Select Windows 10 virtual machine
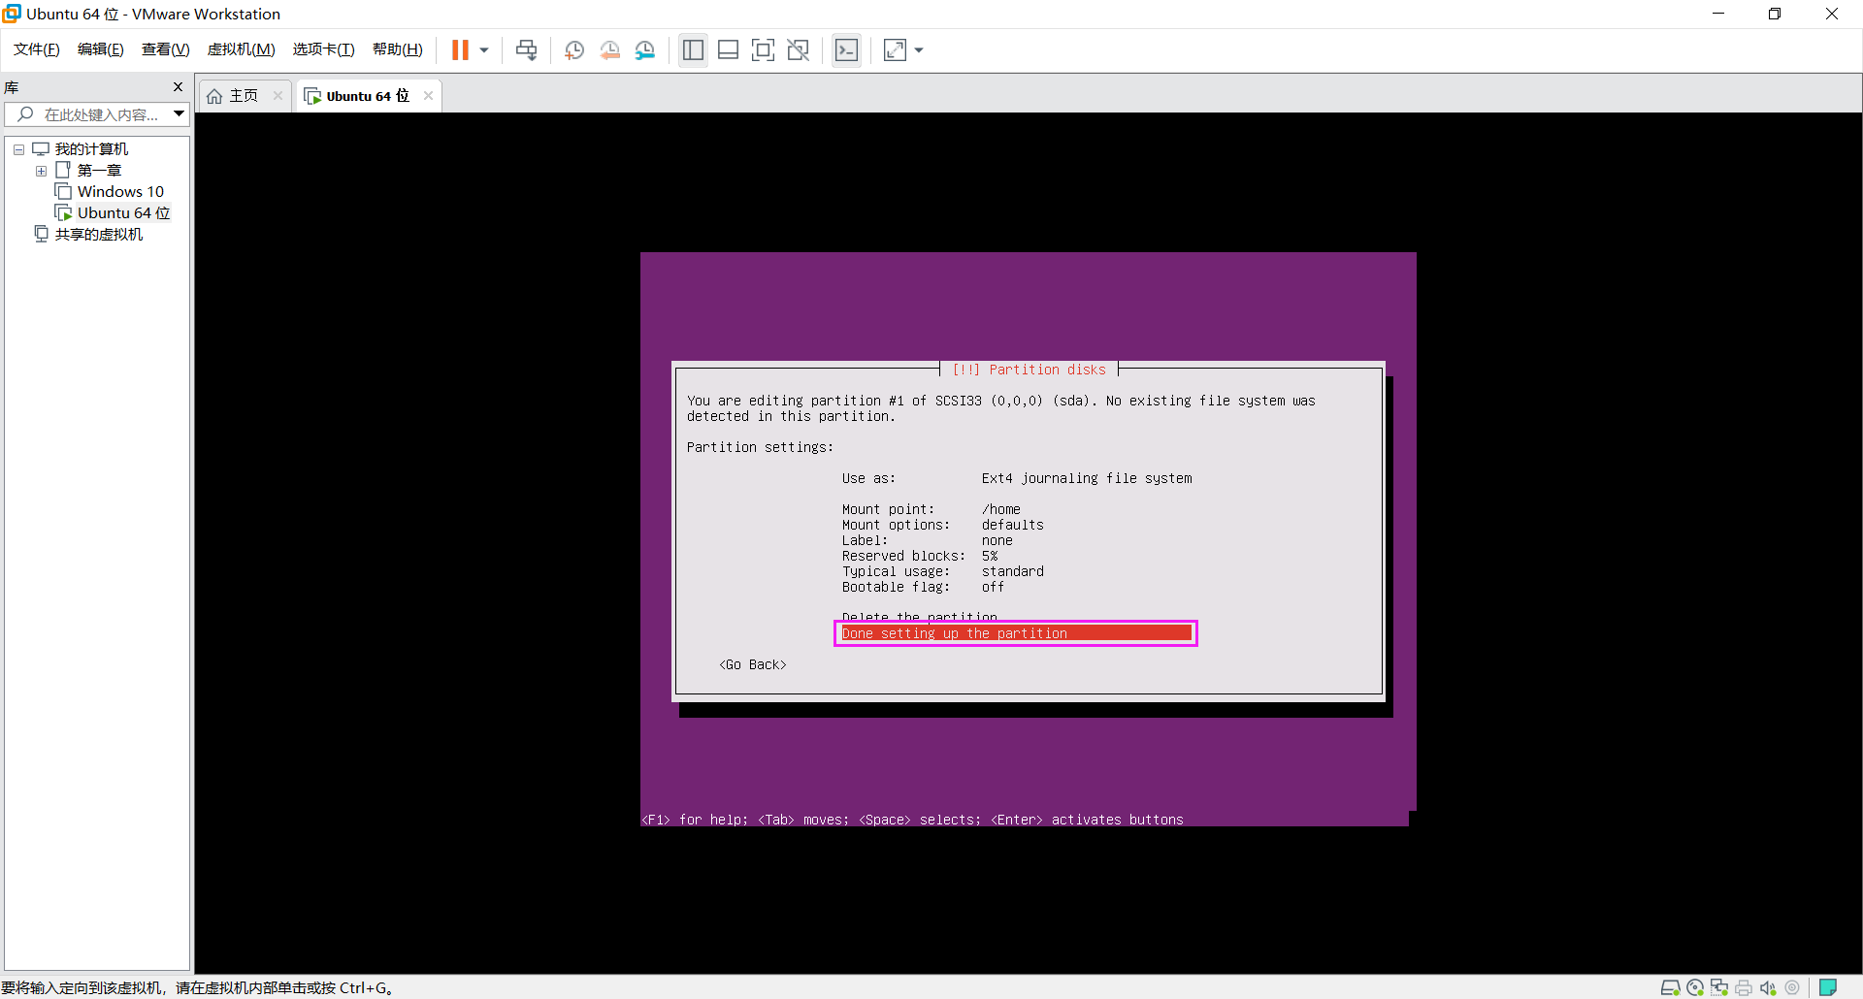This screenshot has height=999, width=1863. click(x=120, y=192)
